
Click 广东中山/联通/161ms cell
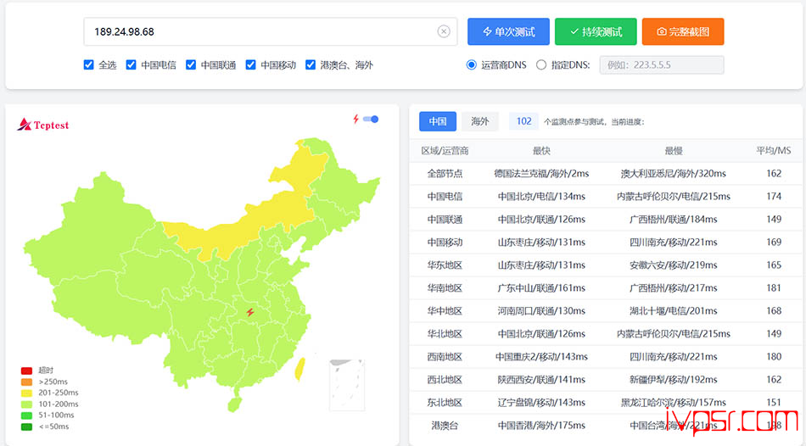point(541,287)
